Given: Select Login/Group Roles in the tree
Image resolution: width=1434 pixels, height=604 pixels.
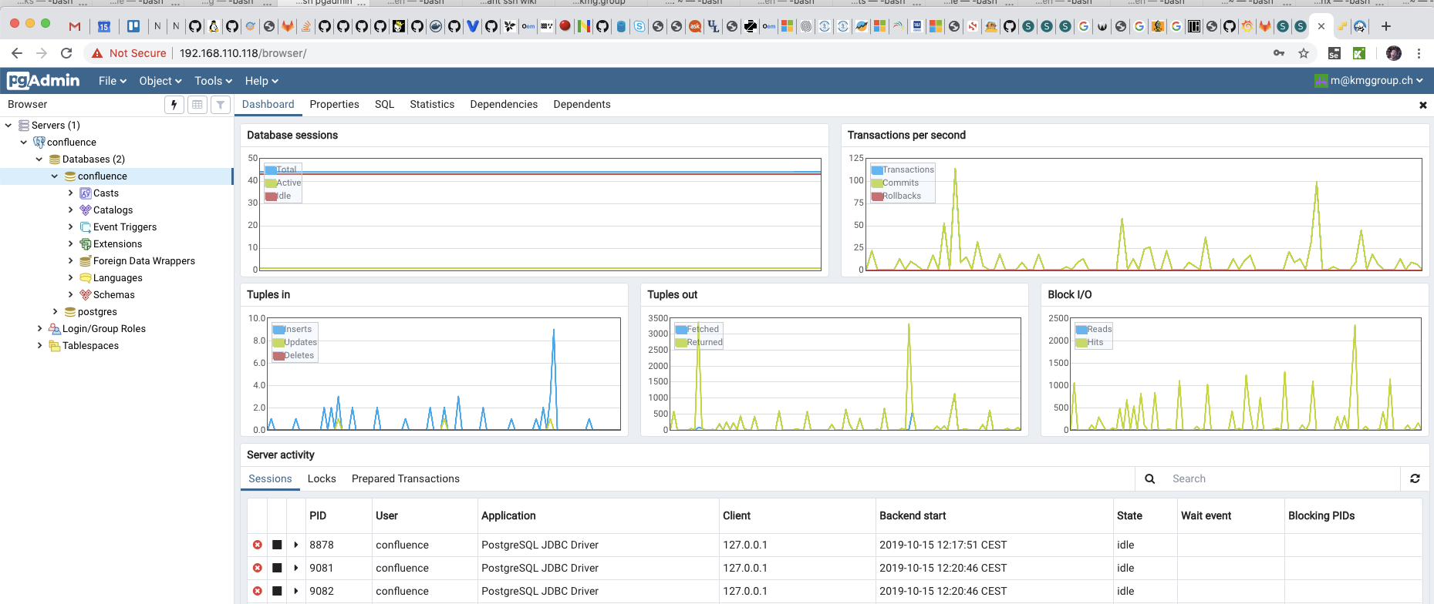Looking at the screenshot, I should pos(103,329).
